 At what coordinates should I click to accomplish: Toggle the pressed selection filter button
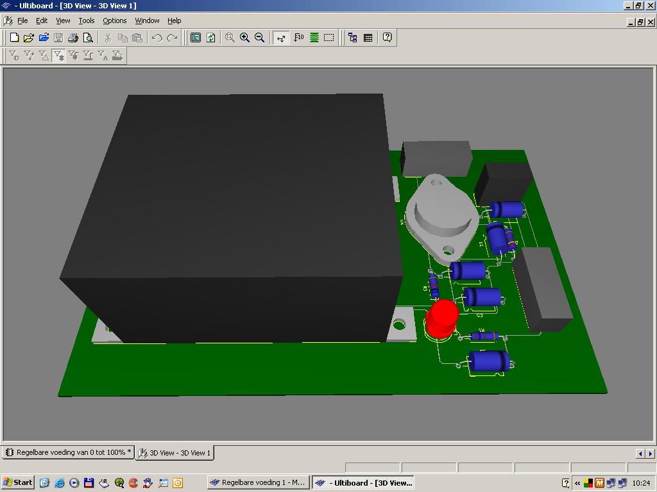click(x=58, y=56)
